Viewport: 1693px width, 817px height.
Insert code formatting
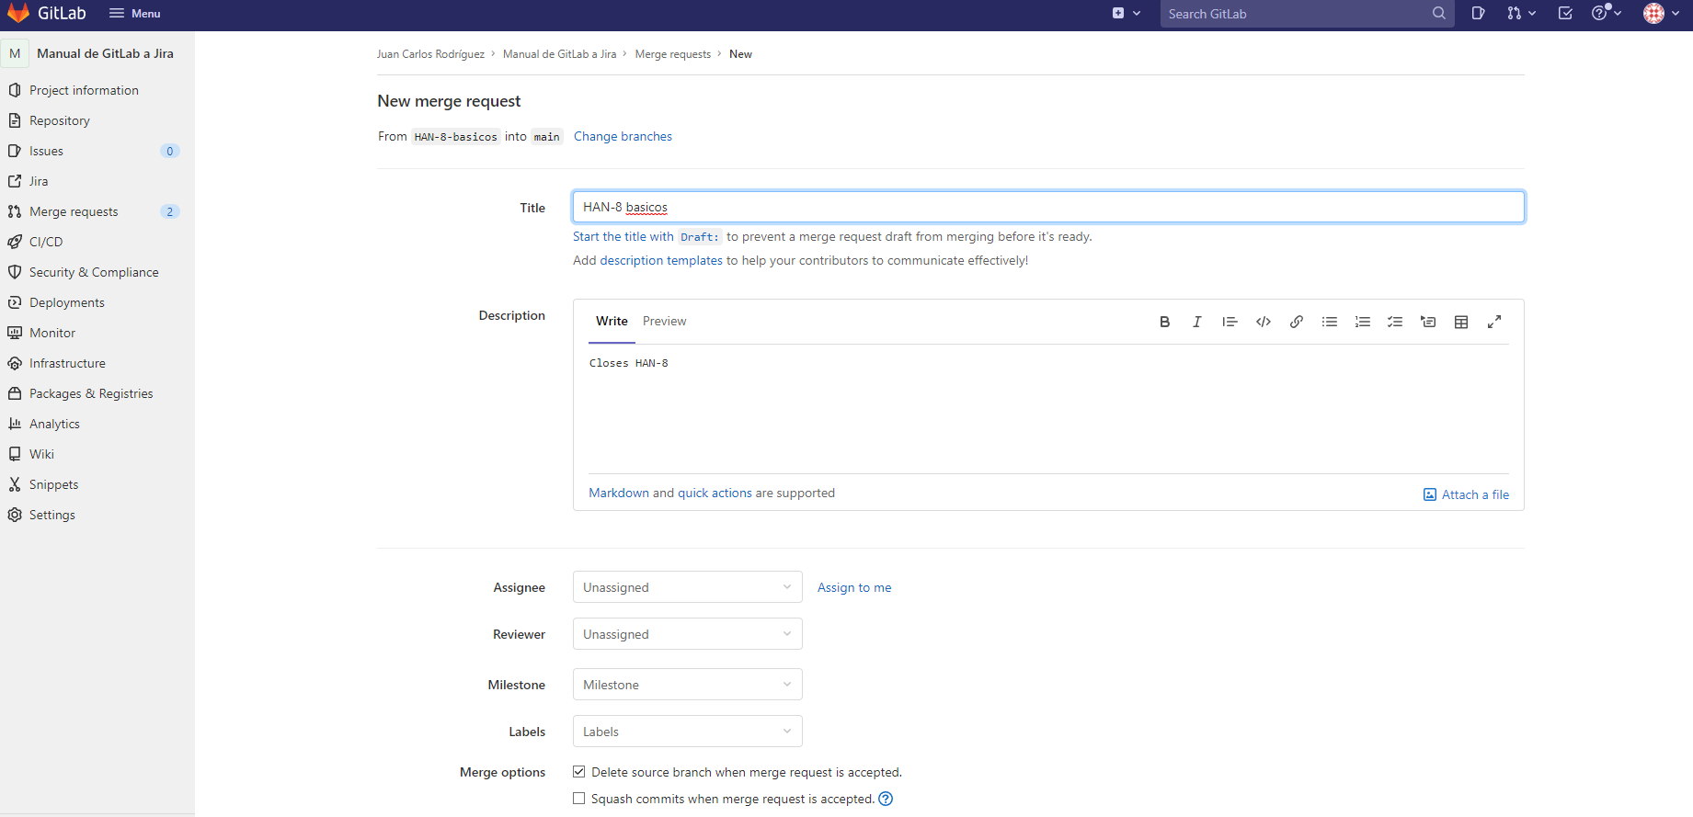pos(1264,322)
